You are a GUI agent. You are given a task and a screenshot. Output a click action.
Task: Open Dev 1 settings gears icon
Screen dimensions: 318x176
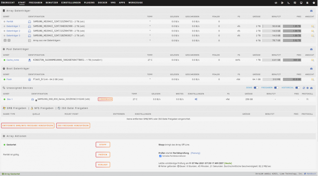click(x=196, y=99)
